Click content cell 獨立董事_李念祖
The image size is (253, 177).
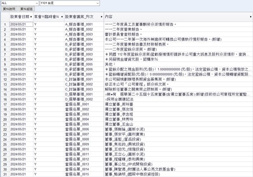click(x=178, y=115)
